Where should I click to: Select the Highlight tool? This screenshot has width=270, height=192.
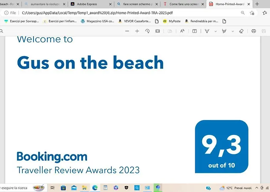tap(224, 31)
